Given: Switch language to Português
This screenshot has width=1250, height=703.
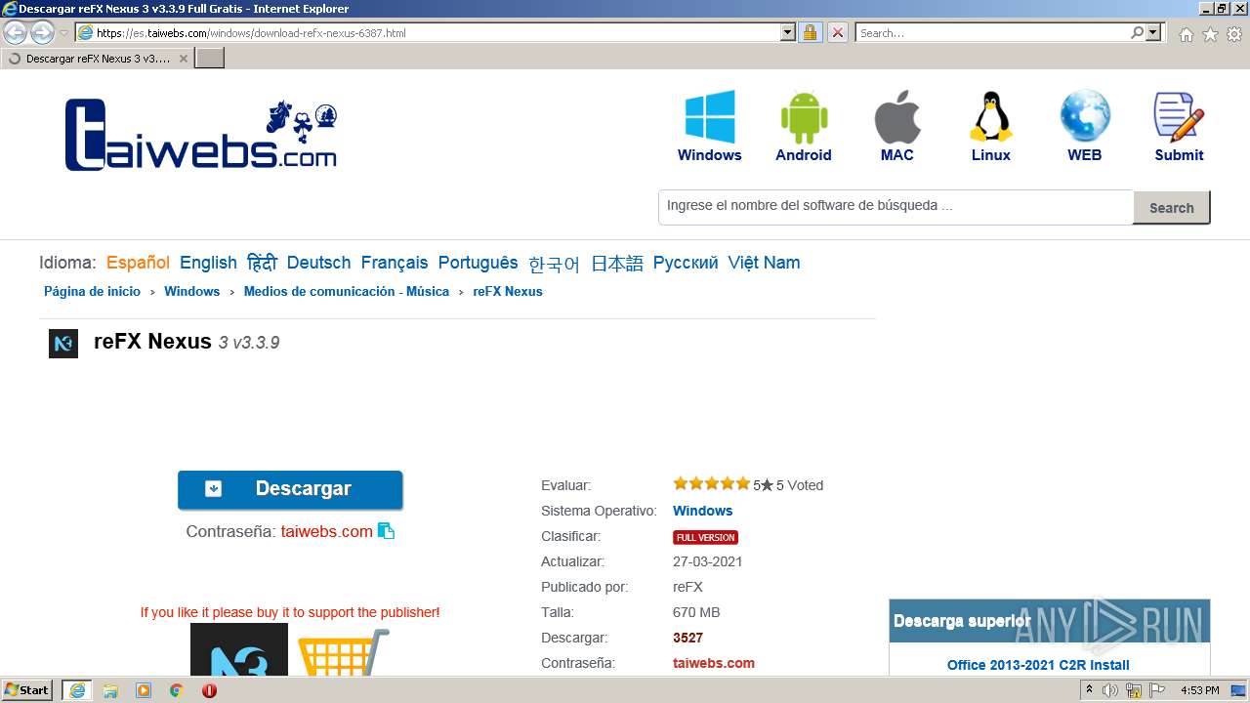Looking at the screenshot, I should click(479, 263).
